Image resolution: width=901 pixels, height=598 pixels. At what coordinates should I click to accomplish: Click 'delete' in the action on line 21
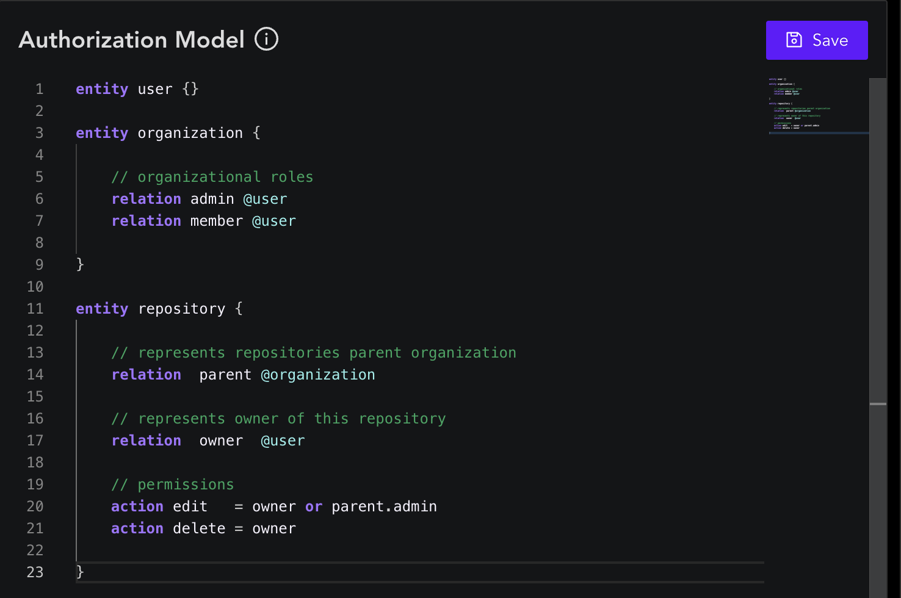pyautogui.click(x=199, y=528)
